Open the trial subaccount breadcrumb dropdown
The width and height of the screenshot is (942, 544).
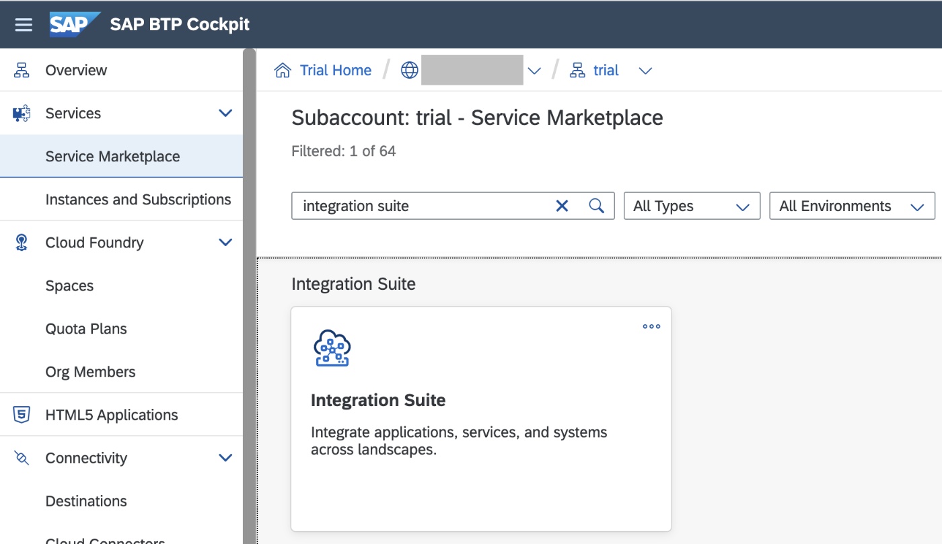point(645,71)
